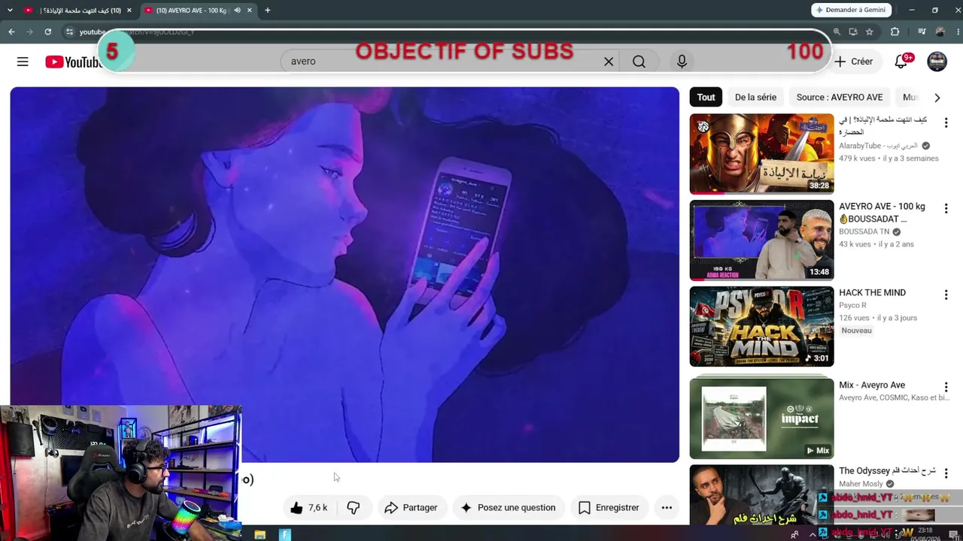963x541 pixels.
Task: Visit the Psyco R channel name
Action: (x=852, y=306)
